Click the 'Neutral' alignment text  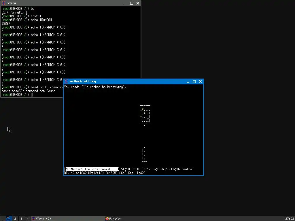point(187,169)
